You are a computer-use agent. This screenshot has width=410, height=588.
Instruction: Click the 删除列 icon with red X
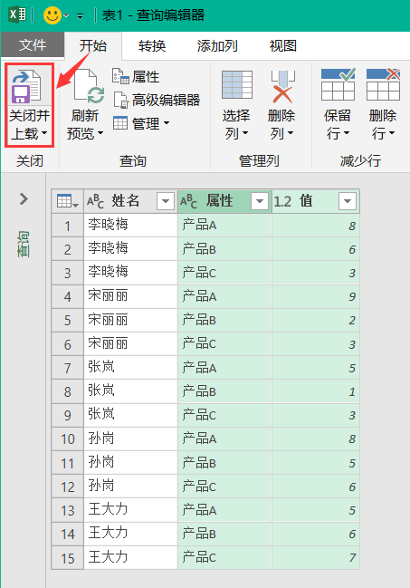[x=283, y=87]
